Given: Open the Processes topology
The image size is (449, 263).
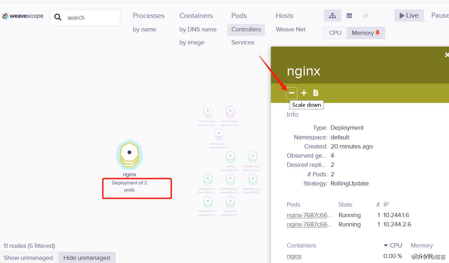Looking at the screenshot, I should (148, 16).
